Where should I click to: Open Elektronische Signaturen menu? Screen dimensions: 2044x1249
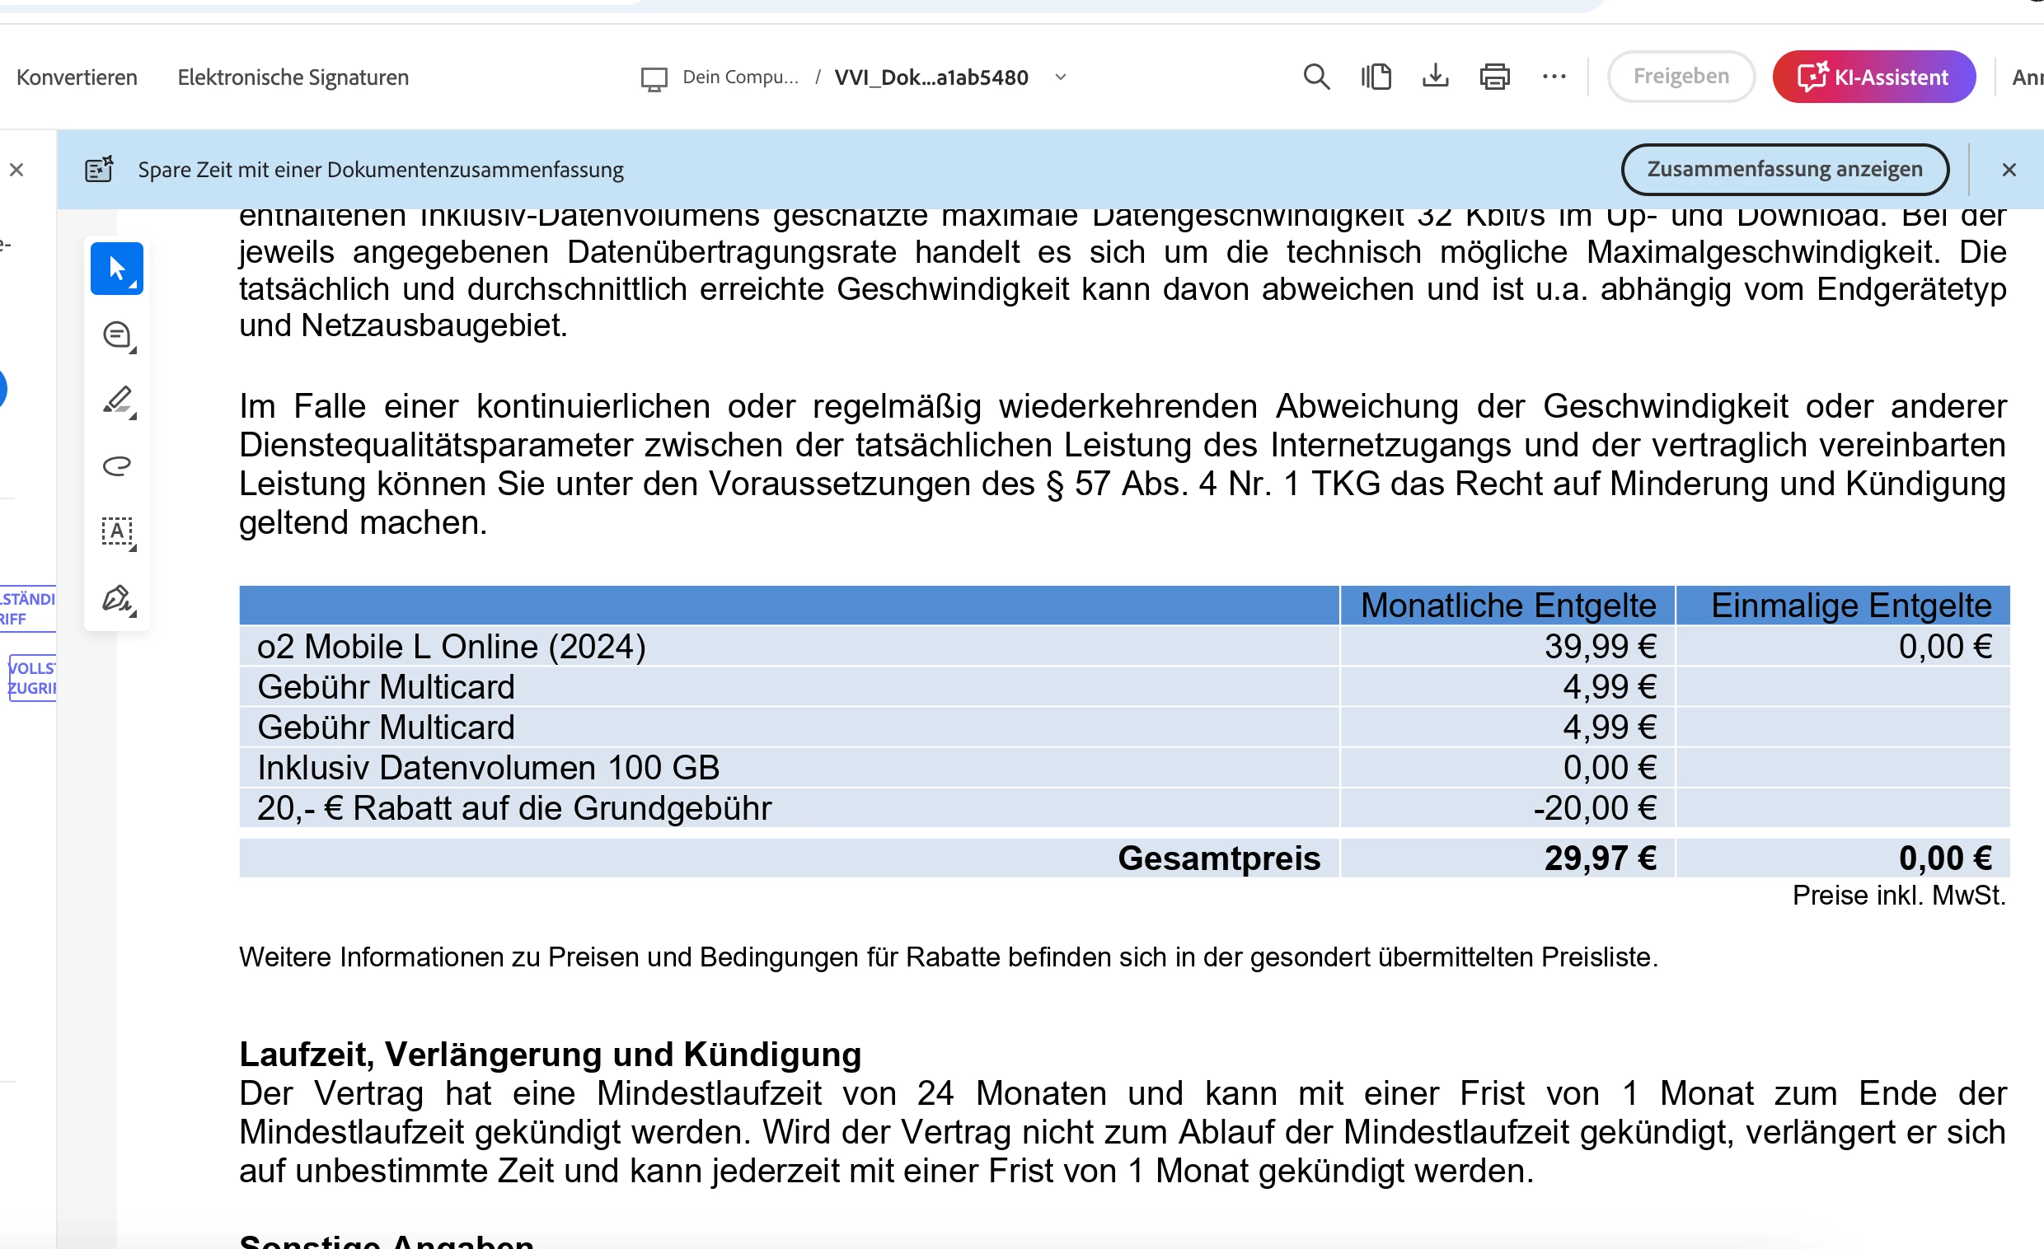[x=293, y=77]
